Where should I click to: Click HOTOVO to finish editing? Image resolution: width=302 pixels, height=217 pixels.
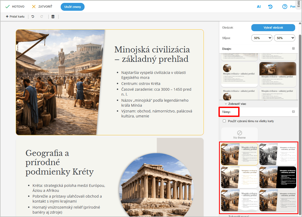coord(15,7)
